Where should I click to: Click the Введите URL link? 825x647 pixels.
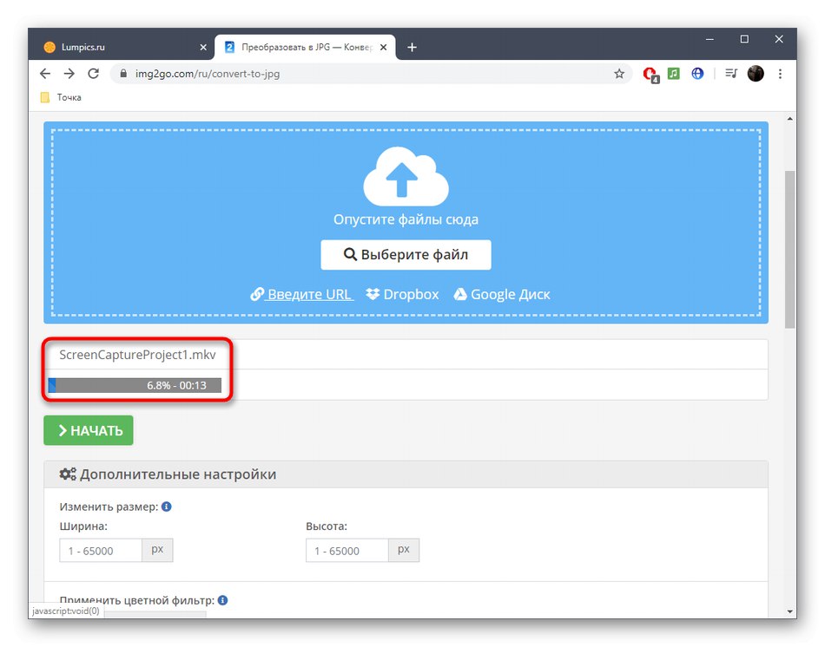coord(302,294)
